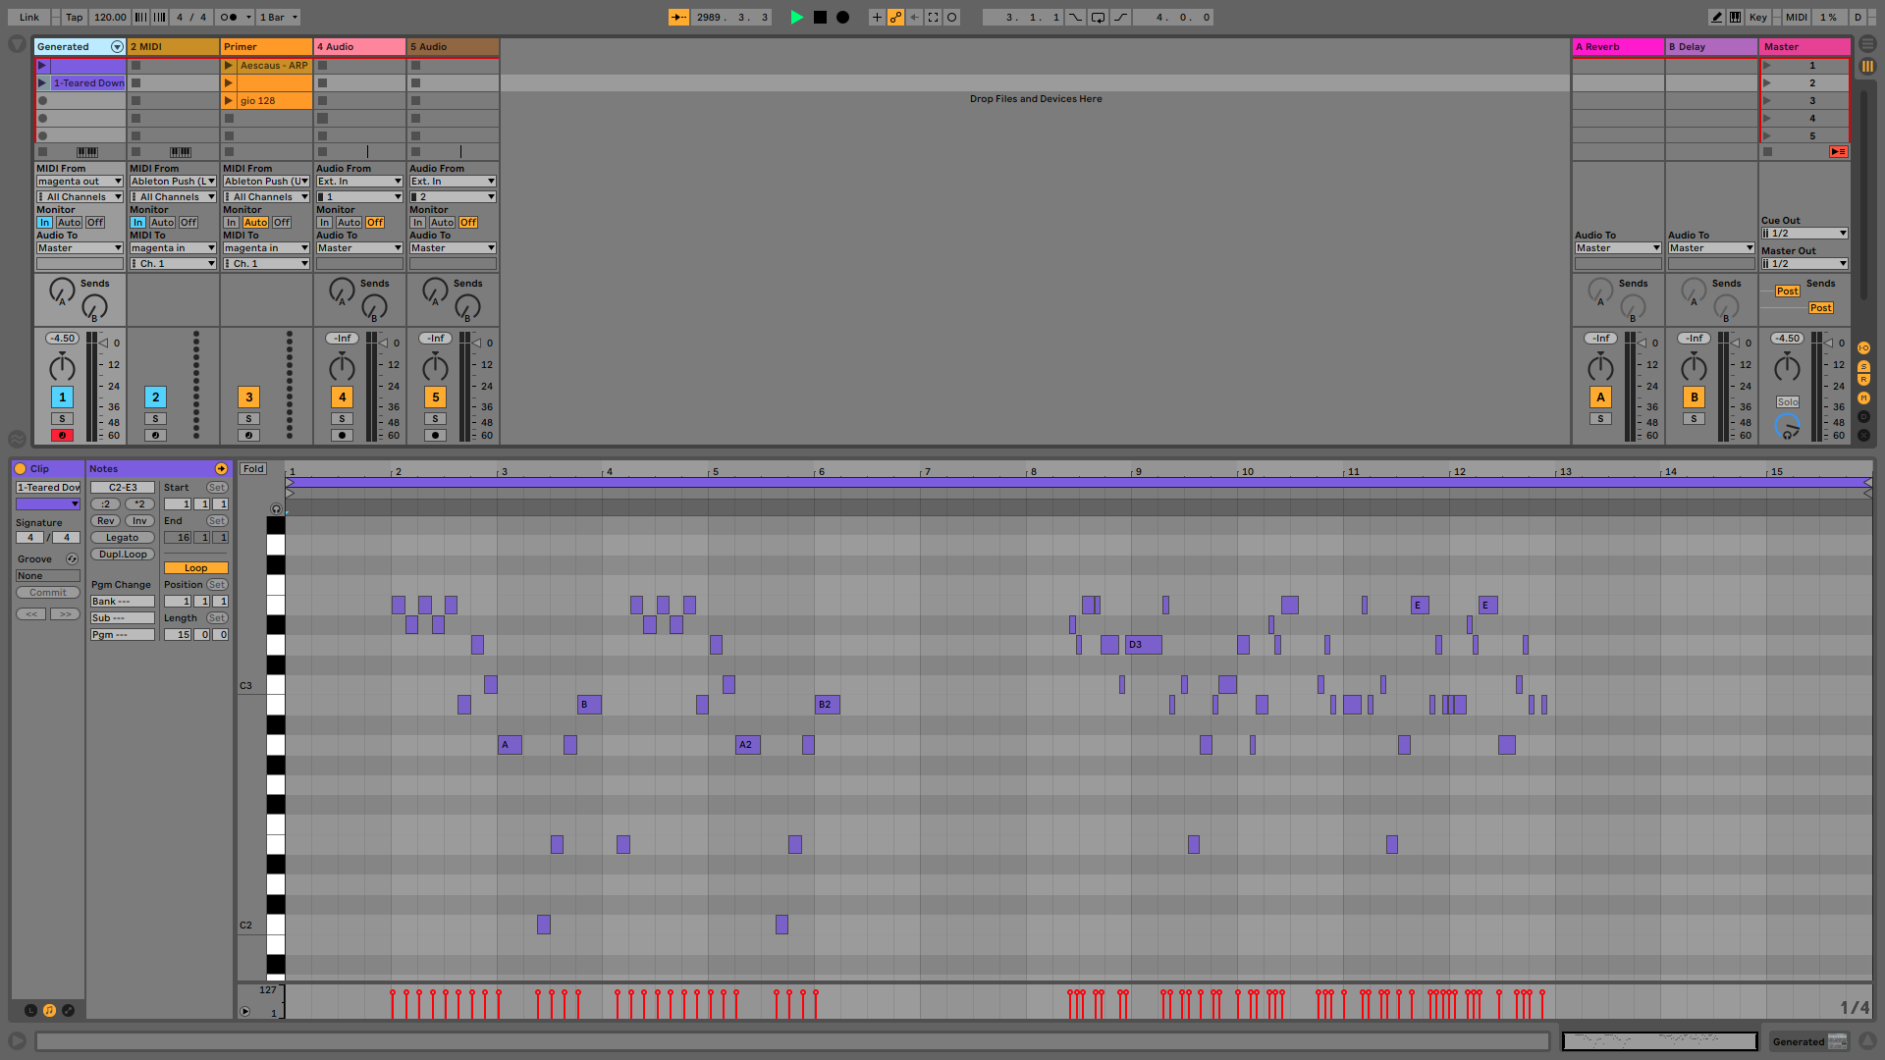The image size is (1885, 1060).
Task: Toggle the Inv button in Notes panel
Action: click(x=138, y=520)
